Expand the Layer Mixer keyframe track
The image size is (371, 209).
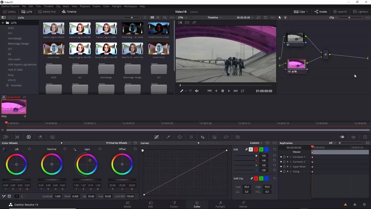click(291, 167)
